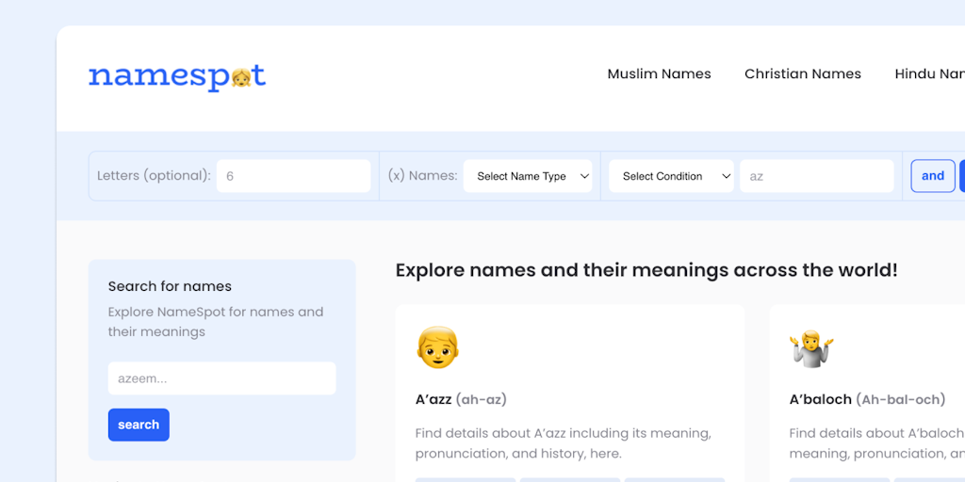The image size is (965, 482).
Task: Click the "Search for names" sidebar heading
Action: pos(170,286)
